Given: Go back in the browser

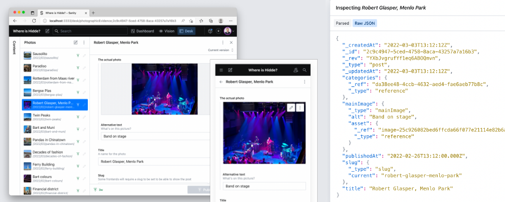Looking at the screenshot, I should 15,21.
